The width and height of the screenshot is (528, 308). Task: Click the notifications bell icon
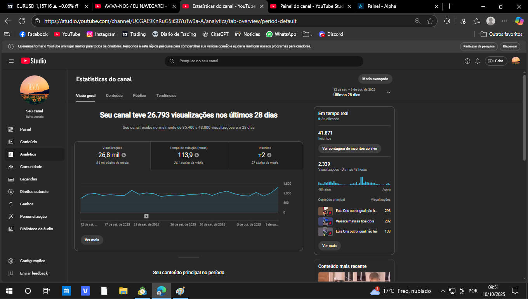(478, 61)
